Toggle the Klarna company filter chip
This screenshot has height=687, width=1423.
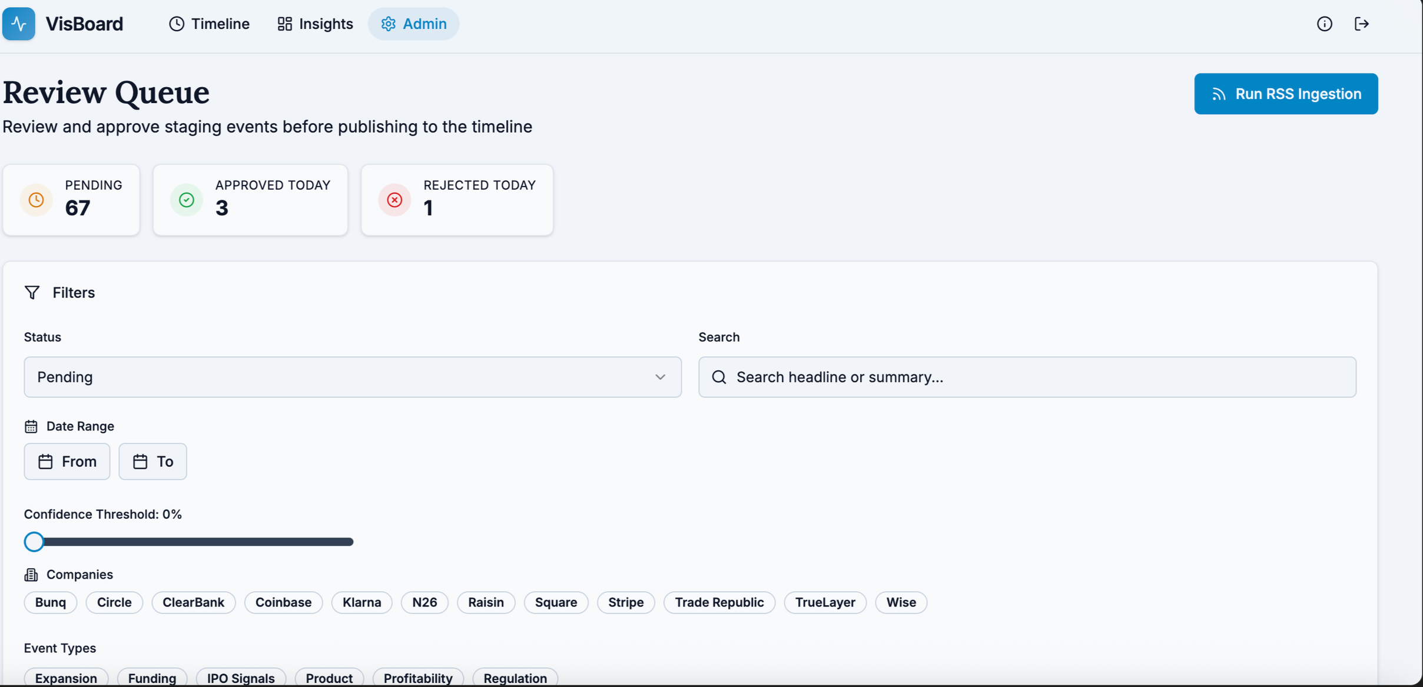[x=361, y=602]
